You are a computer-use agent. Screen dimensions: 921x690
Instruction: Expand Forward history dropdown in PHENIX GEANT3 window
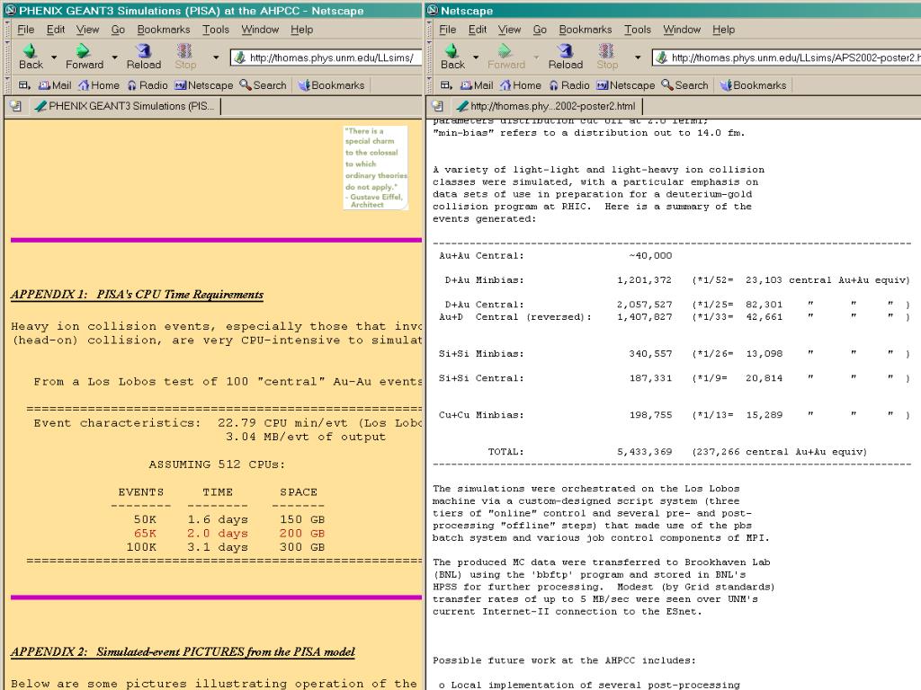tap(113, 57)
